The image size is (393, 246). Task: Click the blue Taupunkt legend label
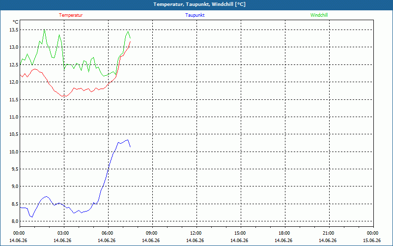coord(195,15)
